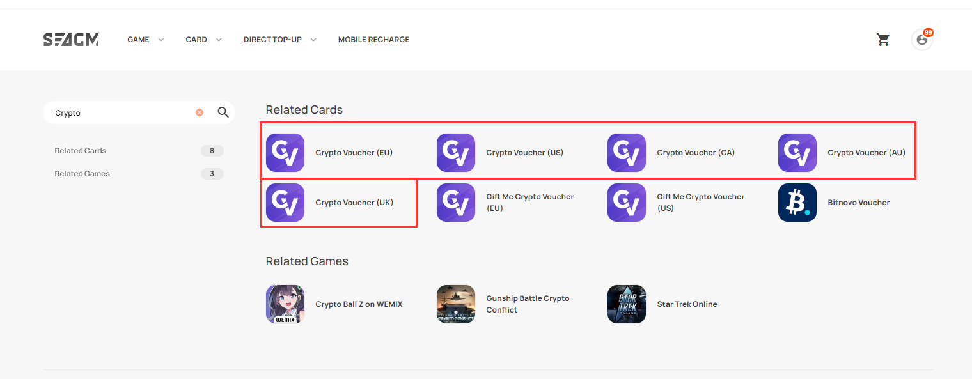Open Crypto Voucher (EU) link
972x379 pixels.
point(354,153)
